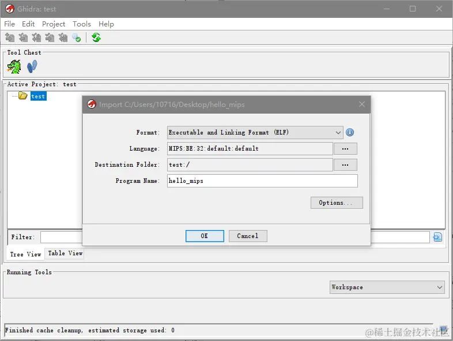This screenshot has width=453, height=341.
Task: Open Workspace dropdown in Running Tools
Action: (387, 287)
